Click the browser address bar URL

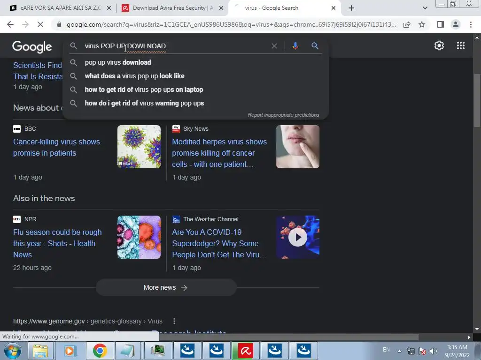231,24
